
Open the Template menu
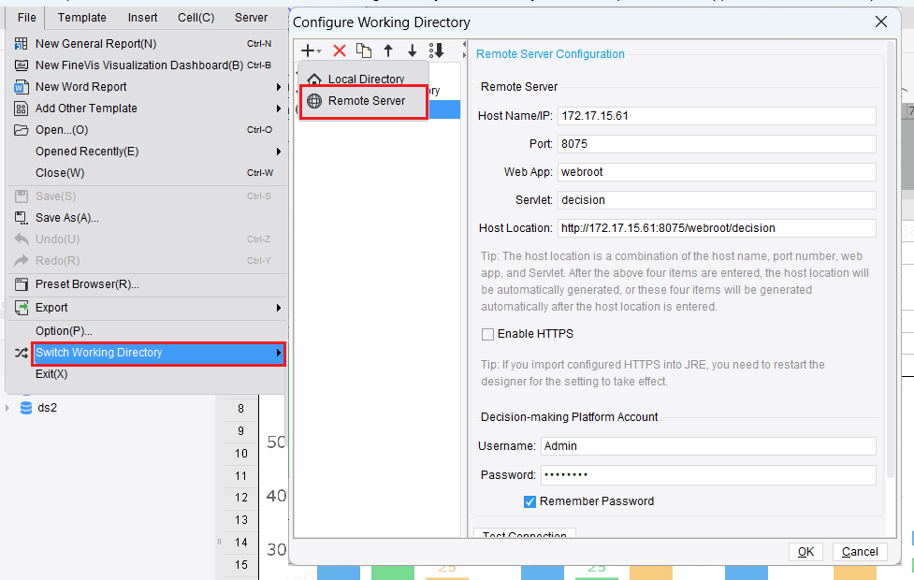coord(81,17)
